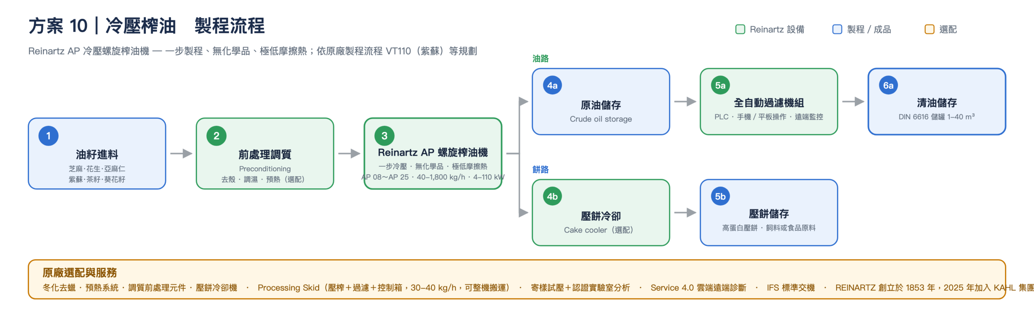Click the 5b circle badge
Viewport: 1034px width, 313px height.
click(720, 196)
